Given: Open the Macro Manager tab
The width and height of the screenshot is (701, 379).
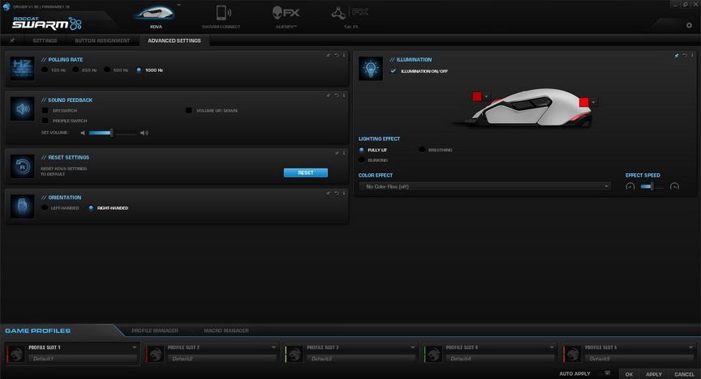Looking at the screenshot, I should tap(226, 330).
